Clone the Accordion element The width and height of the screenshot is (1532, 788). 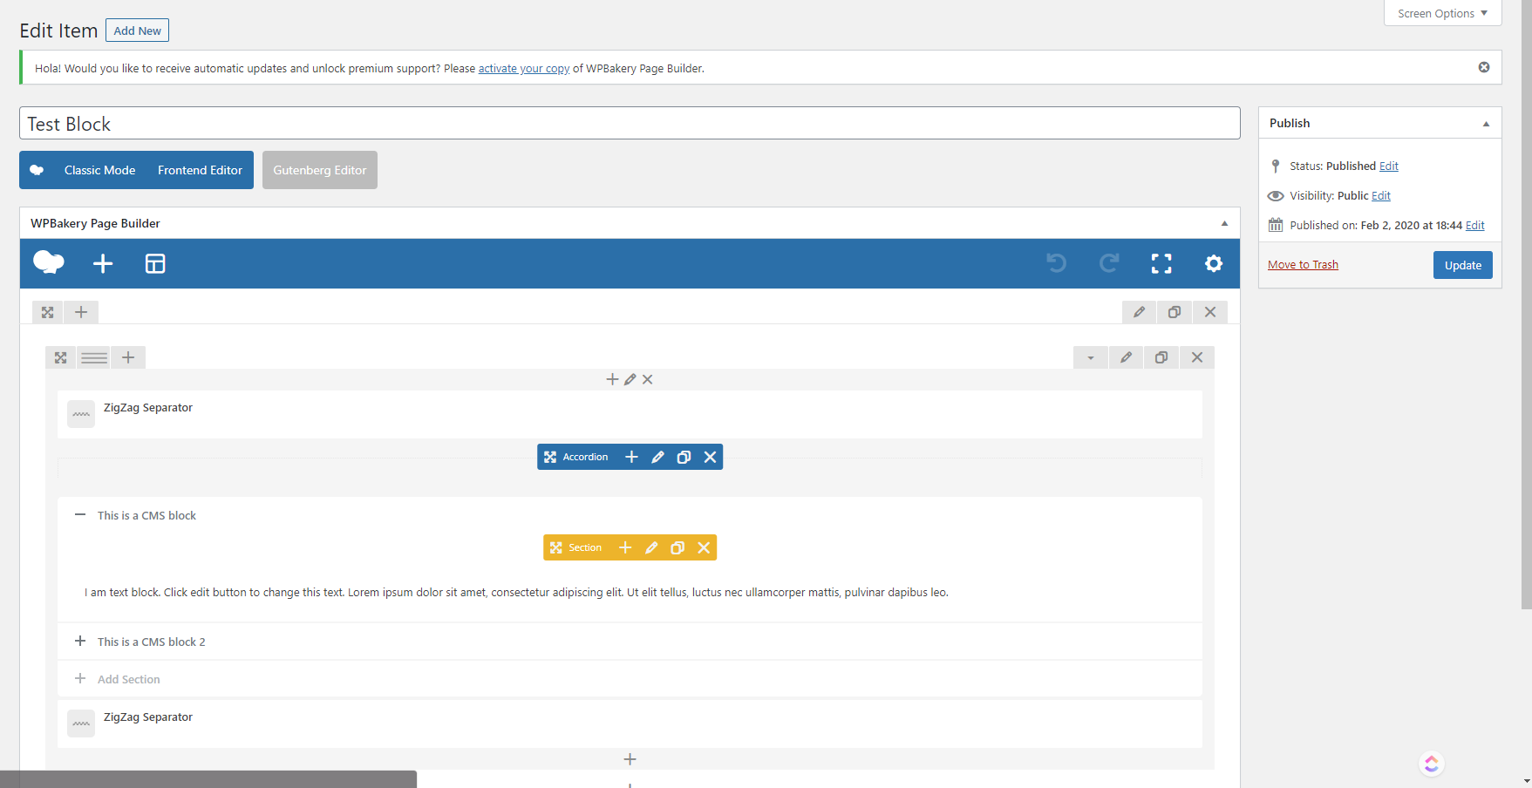684,457
